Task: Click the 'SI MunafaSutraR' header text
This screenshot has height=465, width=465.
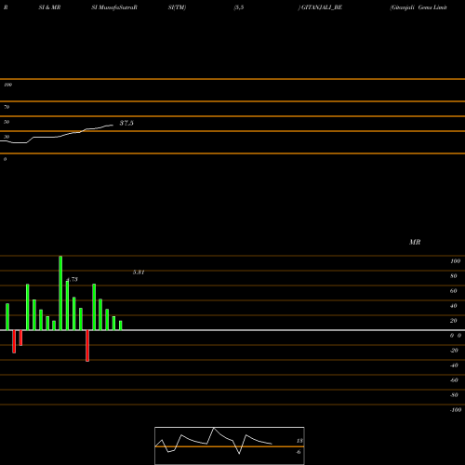Action: point(114,7)
